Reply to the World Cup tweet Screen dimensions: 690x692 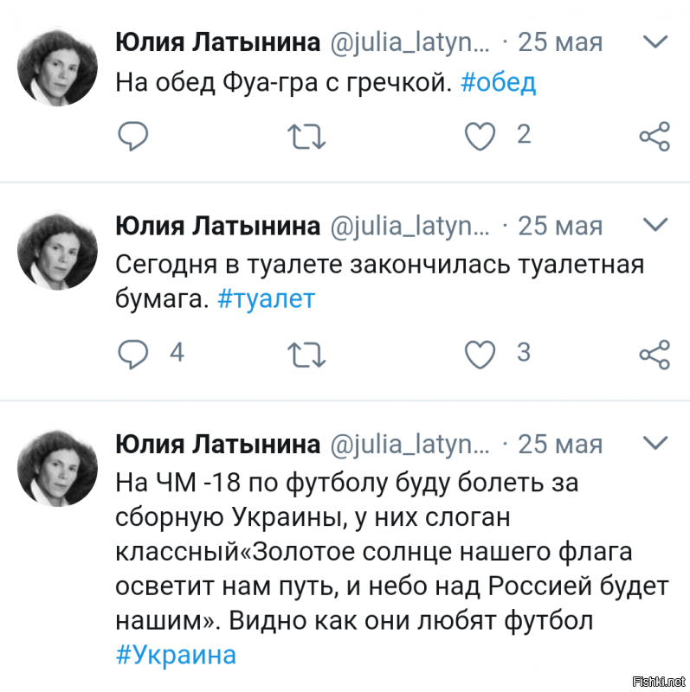(132, 688)
